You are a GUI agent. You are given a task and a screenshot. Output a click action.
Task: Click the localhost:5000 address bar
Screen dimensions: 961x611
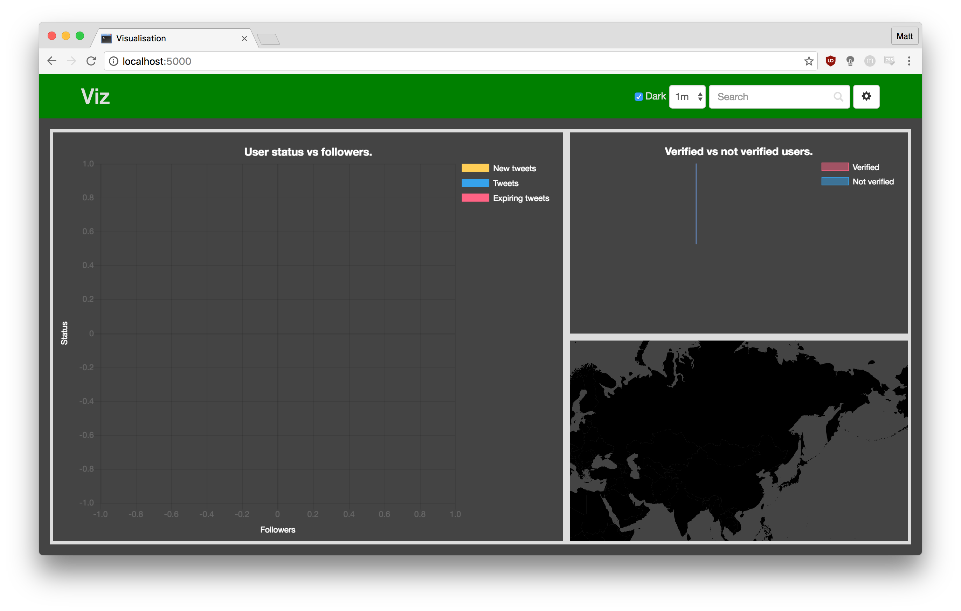[x=461, y=61]
